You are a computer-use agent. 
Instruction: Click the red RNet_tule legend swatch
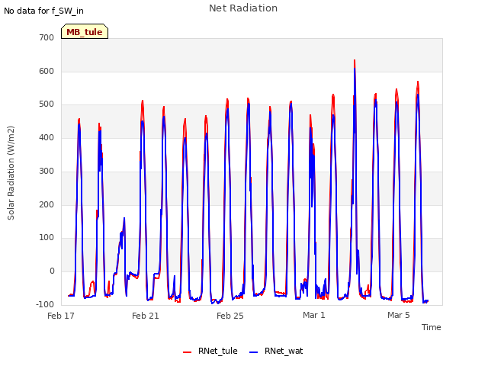point(187,352)
